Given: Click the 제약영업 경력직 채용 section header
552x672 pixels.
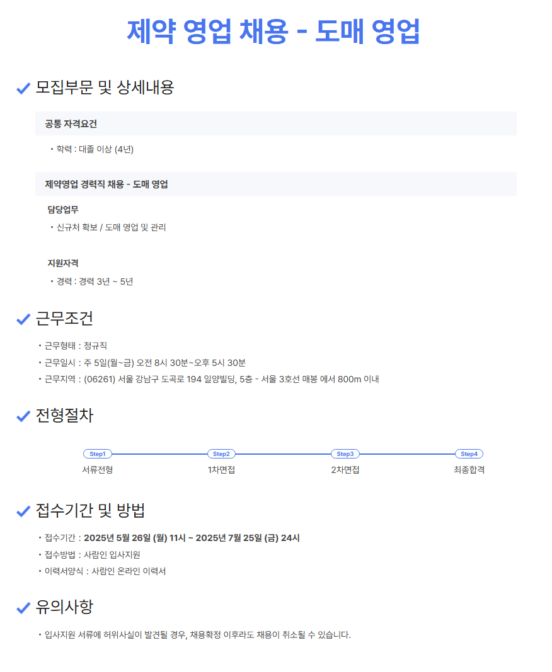Looking at the screenshot, I should pos(276,185).
